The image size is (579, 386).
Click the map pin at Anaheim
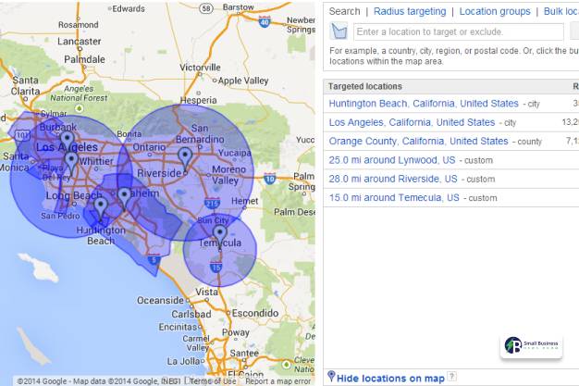(125, 199)
